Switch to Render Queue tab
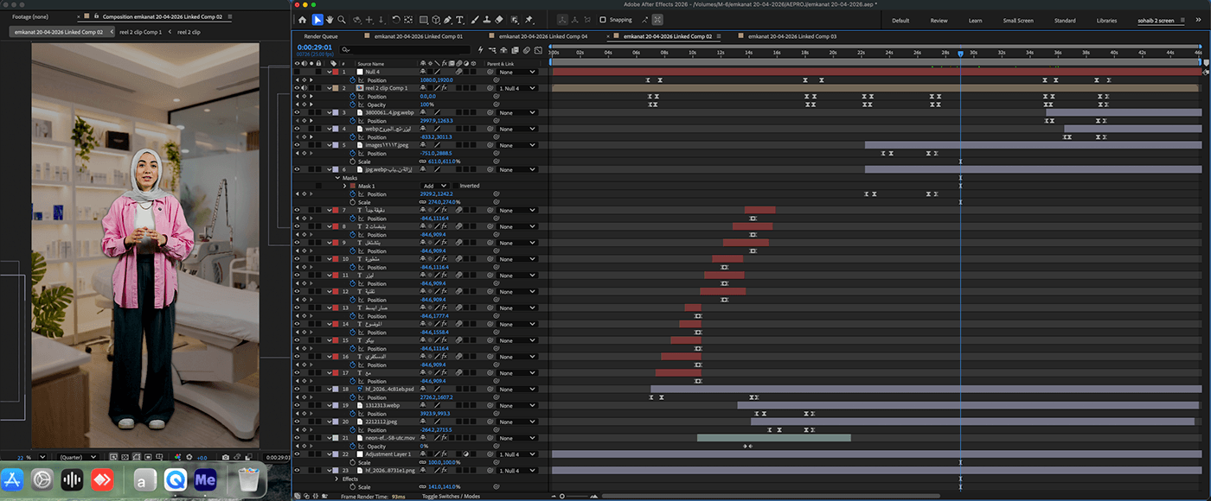 (x=321, y=36)
